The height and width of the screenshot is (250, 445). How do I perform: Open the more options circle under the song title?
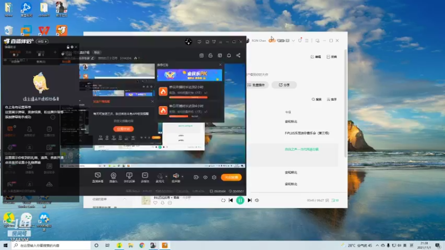tap(170, 203)
